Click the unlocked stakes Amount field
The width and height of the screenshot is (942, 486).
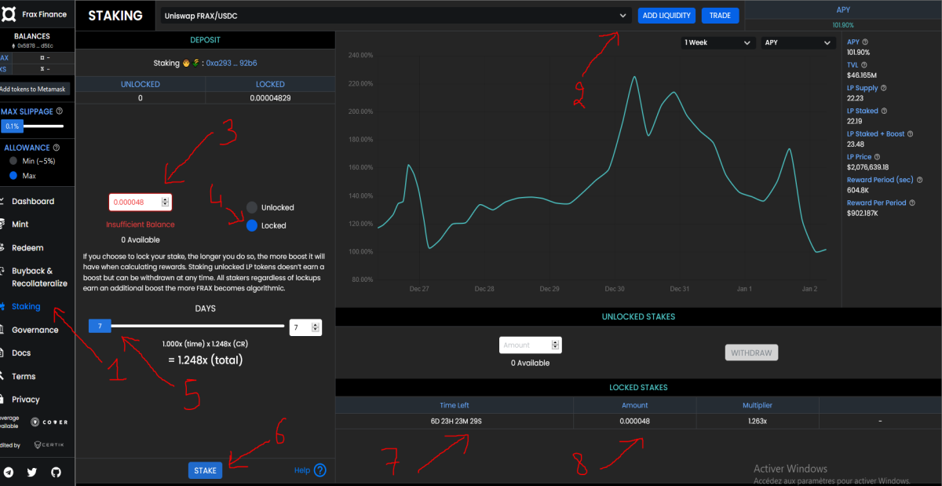(531, 345)
